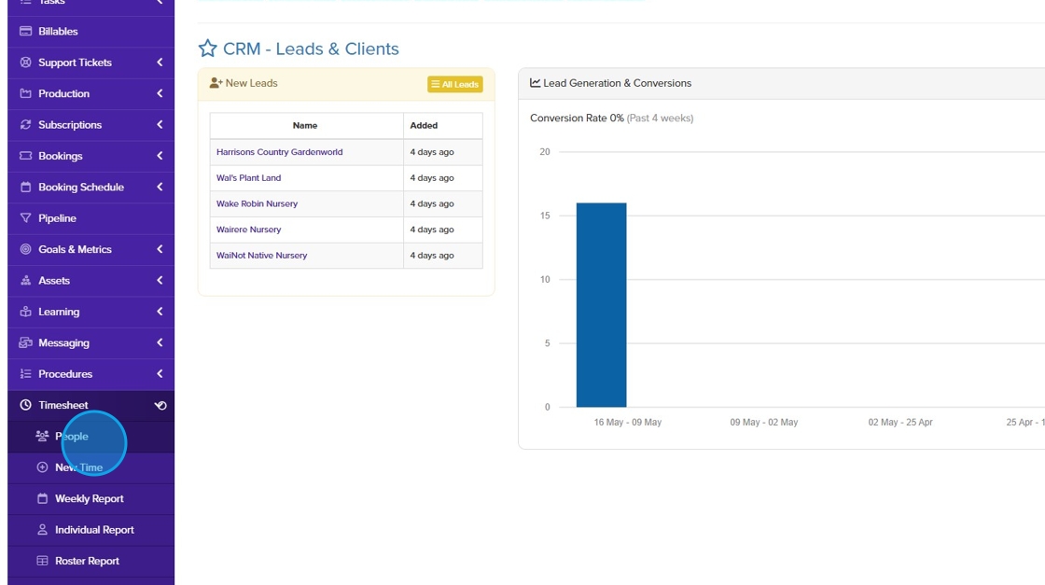Click the Billables card icon

point(25,32)
